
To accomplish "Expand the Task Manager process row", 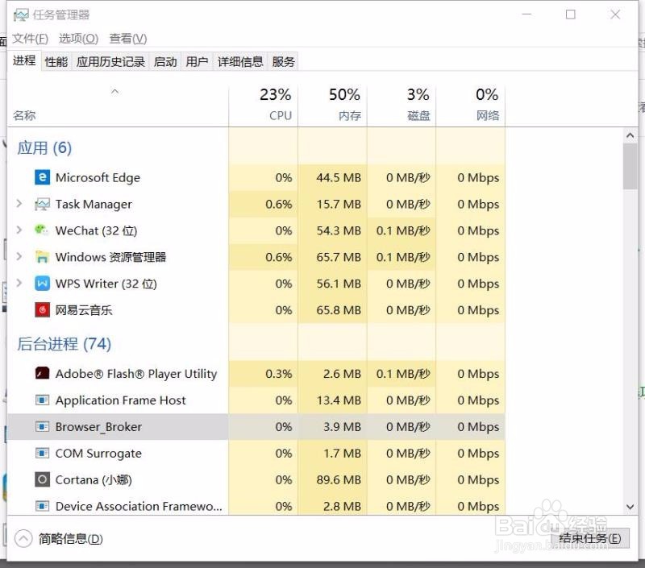I will (x=19, y=204).
